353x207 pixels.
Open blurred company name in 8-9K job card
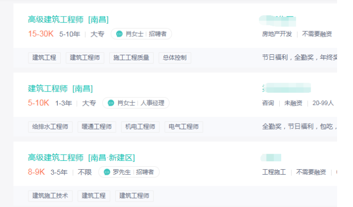[271, 158]
